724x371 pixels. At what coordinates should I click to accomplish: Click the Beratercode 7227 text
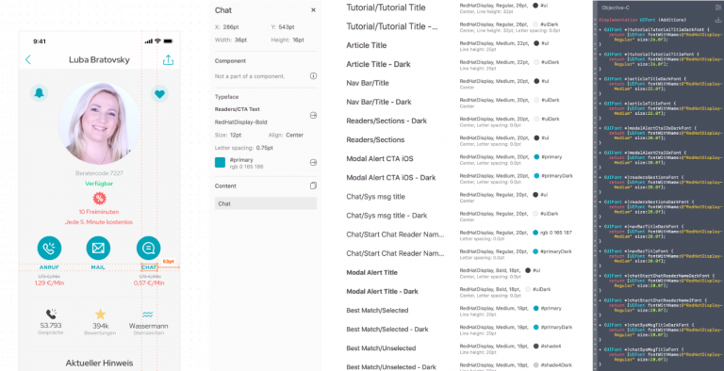point(99,173)
